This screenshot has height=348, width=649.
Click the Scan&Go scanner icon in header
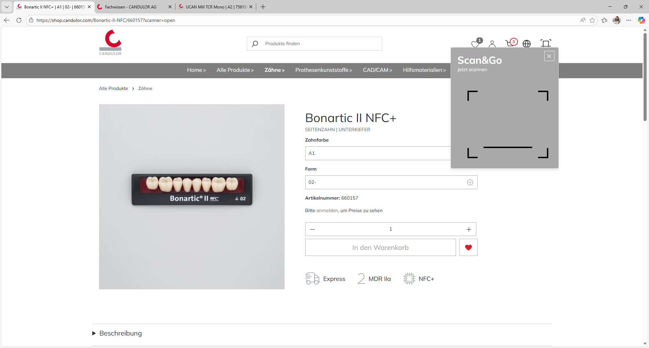click(546, 43)
